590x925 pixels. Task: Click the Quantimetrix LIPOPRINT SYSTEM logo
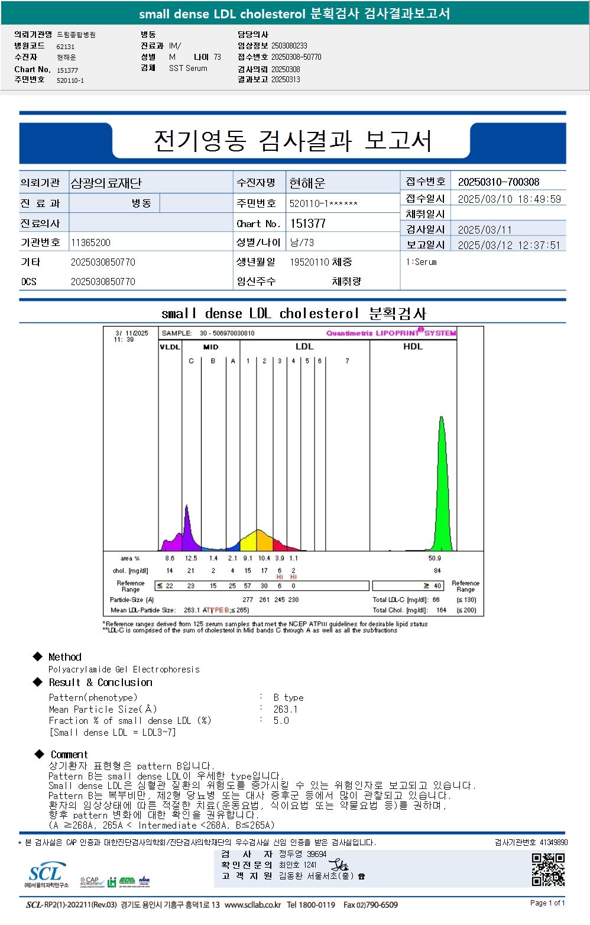(x=391, y=333)
